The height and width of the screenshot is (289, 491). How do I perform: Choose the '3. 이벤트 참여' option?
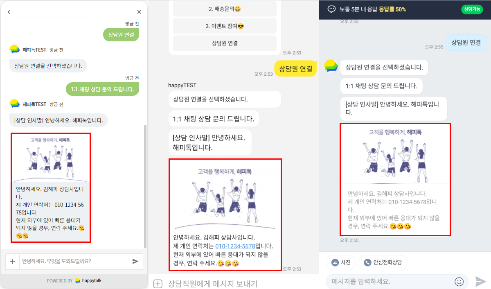(x=225, y=26)
